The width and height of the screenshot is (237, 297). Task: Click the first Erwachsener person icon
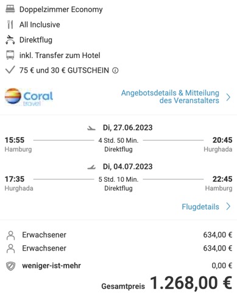pos(10,235)
